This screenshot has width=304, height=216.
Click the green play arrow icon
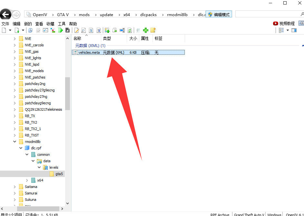coord(61,30)
